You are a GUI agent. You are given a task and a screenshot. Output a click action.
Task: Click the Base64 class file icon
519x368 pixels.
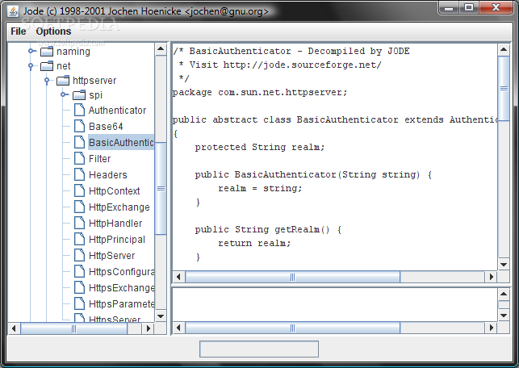(79, 126)
